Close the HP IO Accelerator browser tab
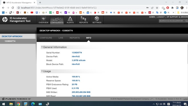The height and width of the screenshot is (106, 188). [34, 3]
